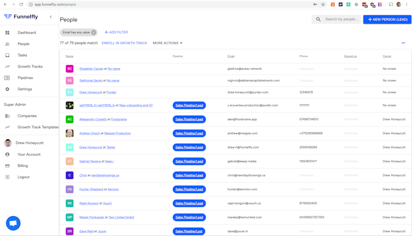Screen dimensions: 412x236
Task: Sort by the Email column header
Action: (231, 56)
